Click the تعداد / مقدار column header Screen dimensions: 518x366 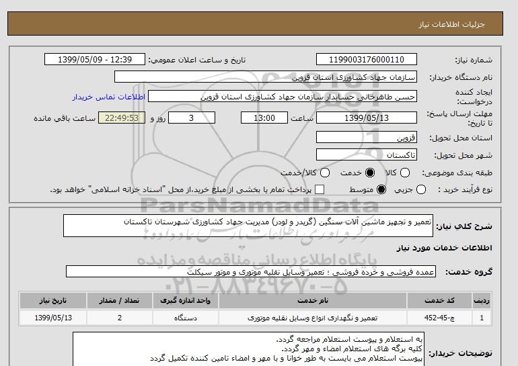tap(119, 300)
